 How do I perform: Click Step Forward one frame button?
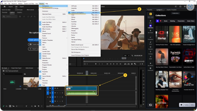[117, 64]
